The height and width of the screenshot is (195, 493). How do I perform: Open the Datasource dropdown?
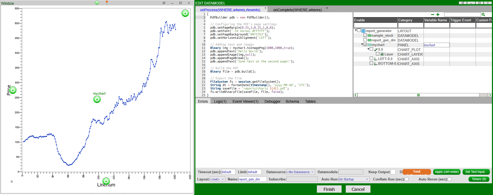300,172
